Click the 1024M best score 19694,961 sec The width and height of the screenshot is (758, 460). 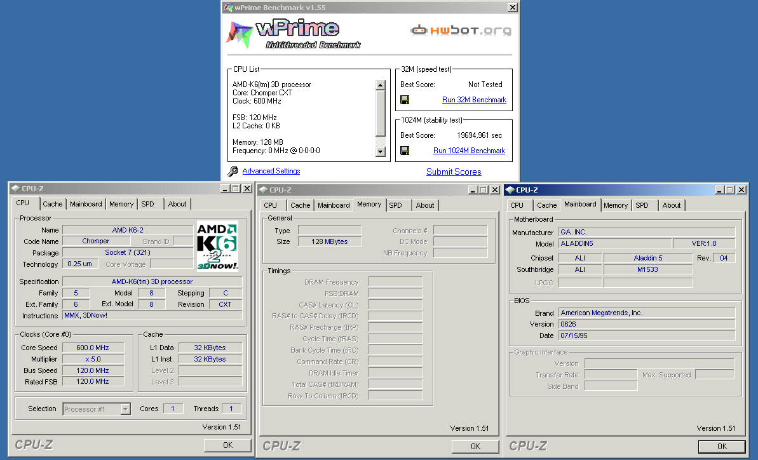480,135
